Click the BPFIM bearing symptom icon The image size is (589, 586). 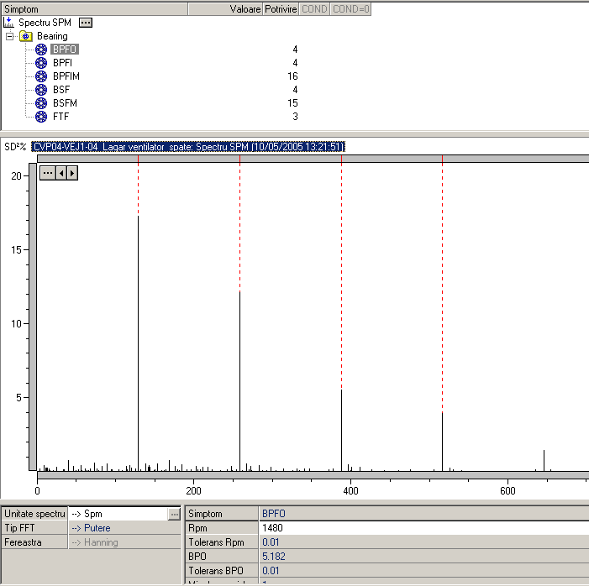point(41,76)
